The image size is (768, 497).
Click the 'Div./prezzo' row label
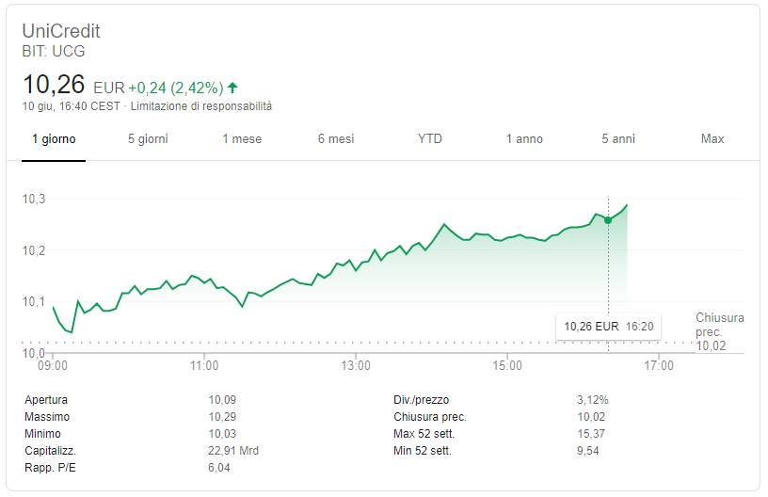tap(422, 400)
